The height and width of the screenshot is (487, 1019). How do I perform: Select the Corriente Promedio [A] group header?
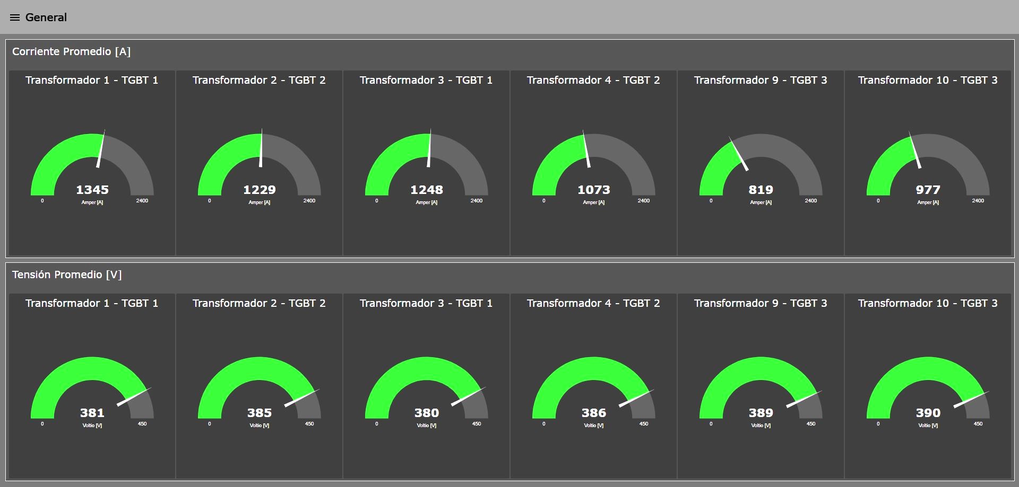coord(71,51)
